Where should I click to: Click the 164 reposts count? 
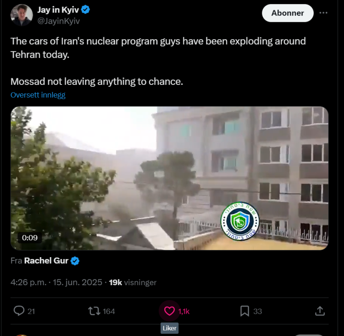[109, 311]
